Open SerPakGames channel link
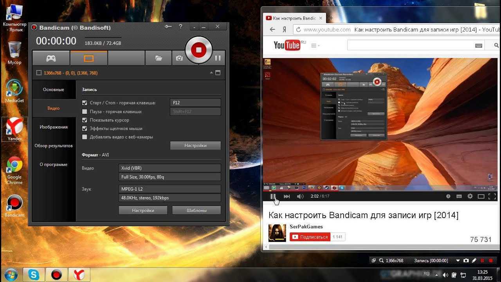The width and height of the screenshot is (501, 282). (306, 227)
